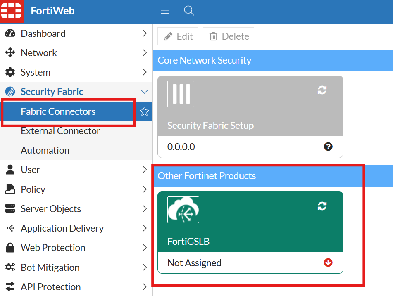Click the FortiGSLB cloud icon

pos(183,209)
